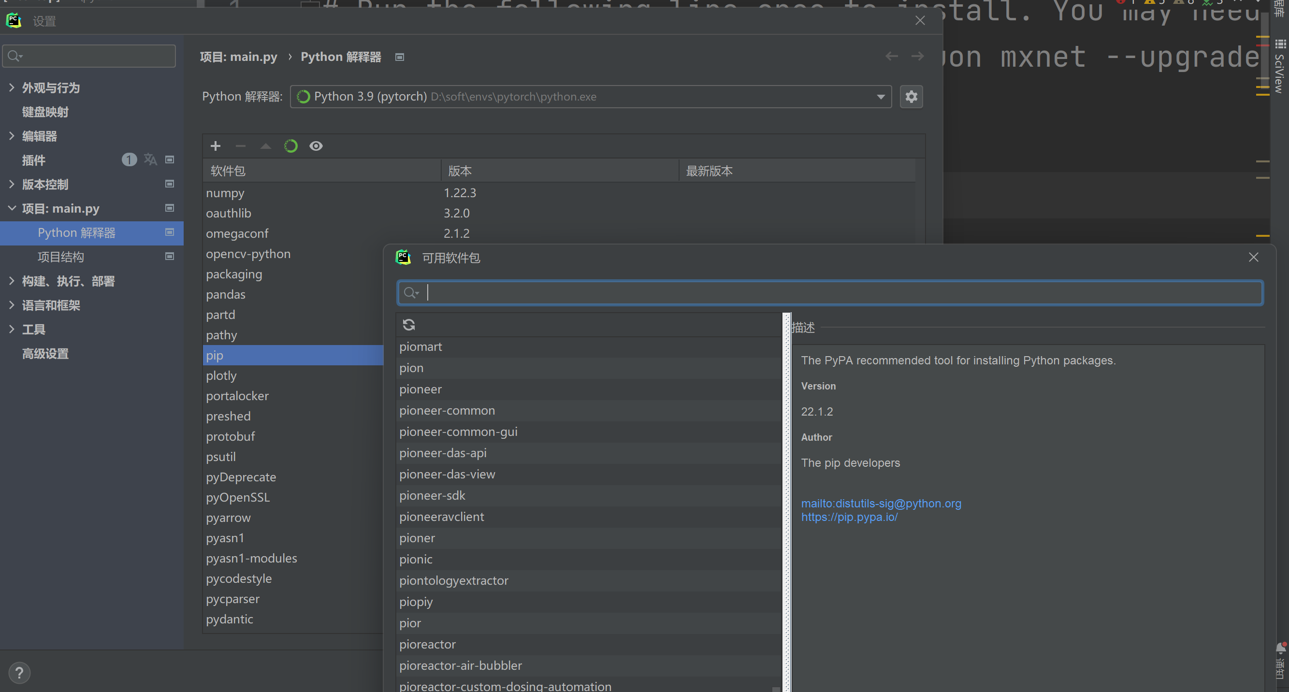Image resolution: width=1289 pixels, height=692 pixels.
Task: Select plotly in installed packages
Action: pyautogui.click(x=221, y=375)
